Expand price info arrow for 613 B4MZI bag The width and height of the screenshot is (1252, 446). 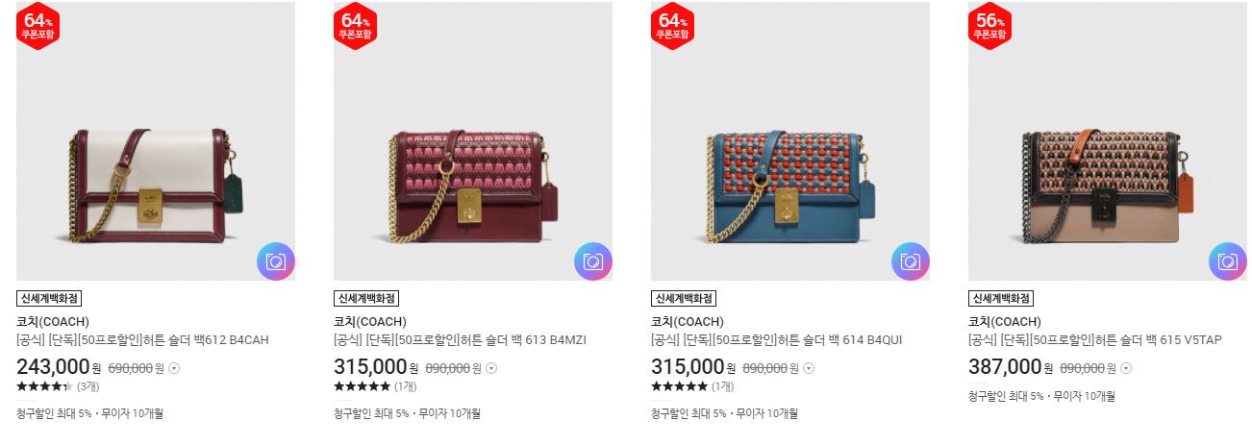(491, 368)
